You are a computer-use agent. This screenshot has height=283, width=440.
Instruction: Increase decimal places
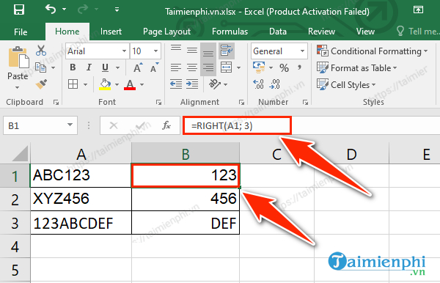[x=258, y=84]
